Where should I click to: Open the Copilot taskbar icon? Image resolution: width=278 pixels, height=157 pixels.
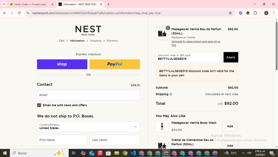[83, 153]
